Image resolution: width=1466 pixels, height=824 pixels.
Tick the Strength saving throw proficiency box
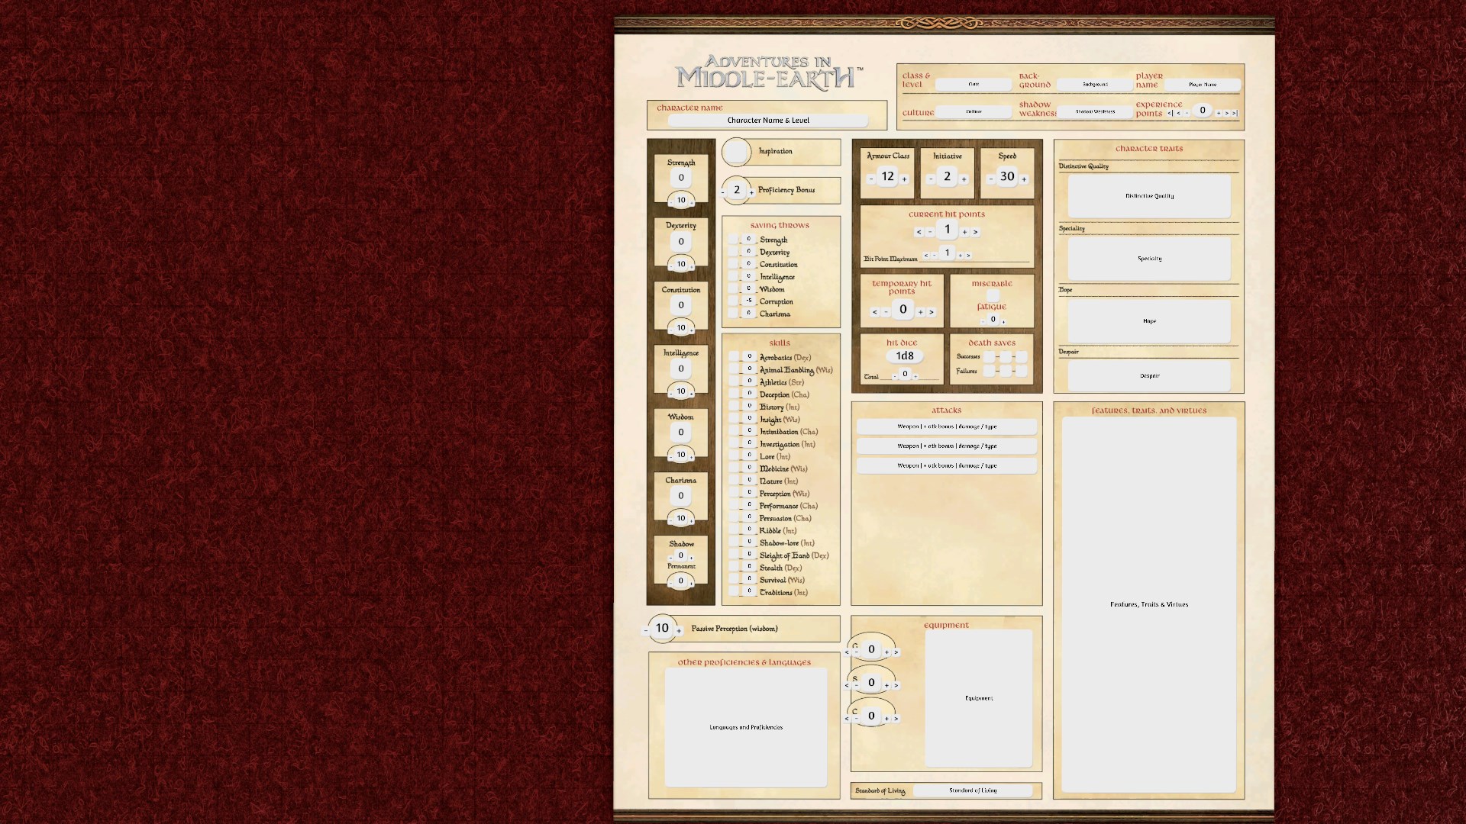(x=733, y=240)
